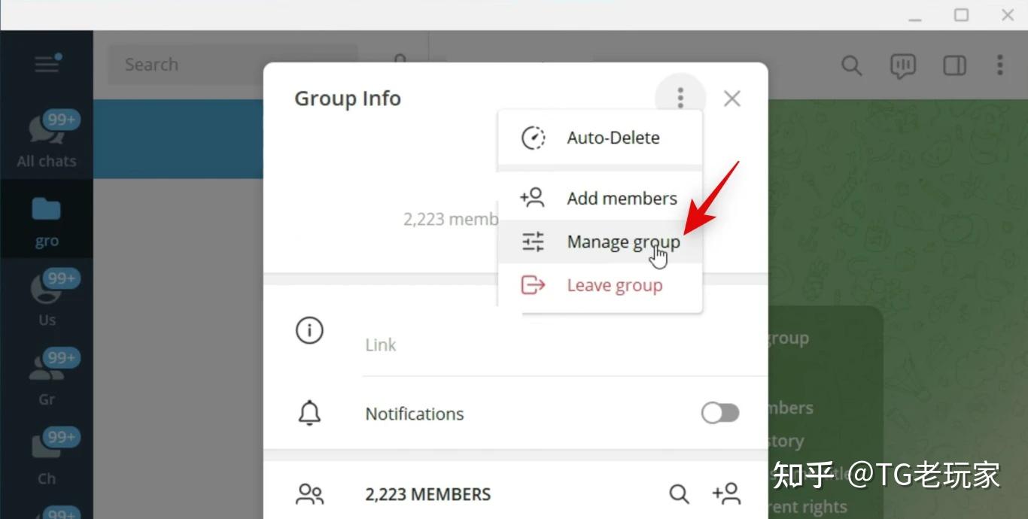The image size is (1028, 519).
Task: Click the 2,223 MEMBERS section
Action: click(x=427, y=494)
